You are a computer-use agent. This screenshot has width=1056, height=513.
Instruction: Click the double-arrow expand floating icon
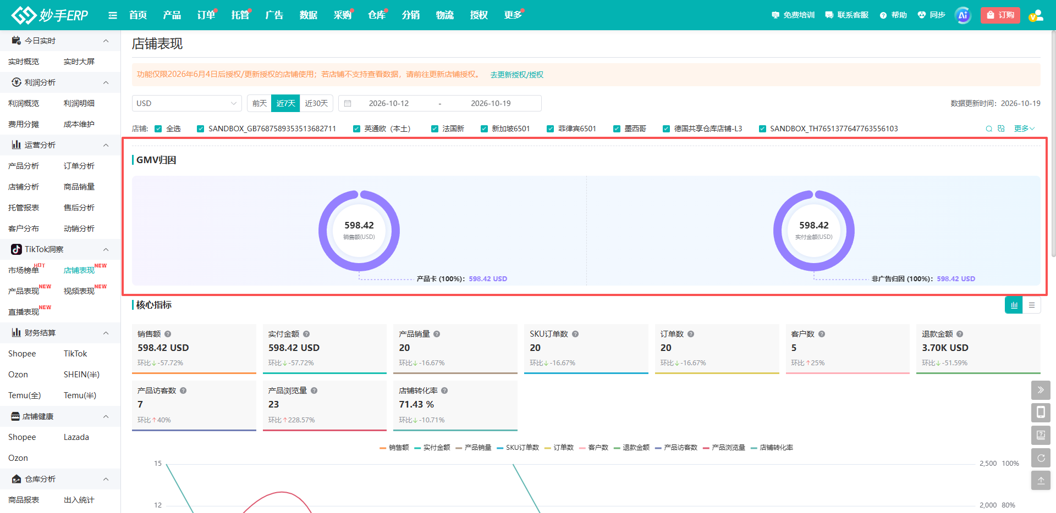click(x=1041, y=390)
